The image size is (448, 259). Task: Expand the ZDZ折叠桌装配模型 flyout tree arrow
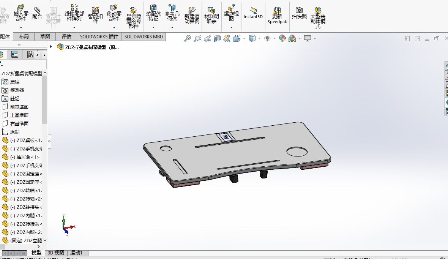tap(51, 47)
